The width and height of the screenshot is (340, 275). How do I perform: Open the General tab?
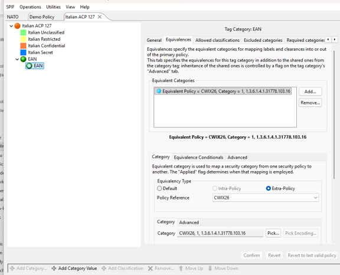[154, 40]
